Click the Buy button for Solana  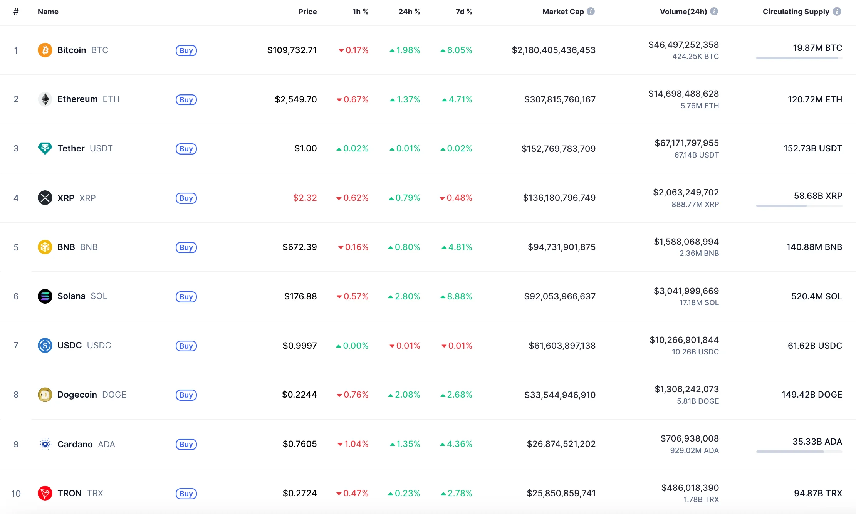click(186, 297)
